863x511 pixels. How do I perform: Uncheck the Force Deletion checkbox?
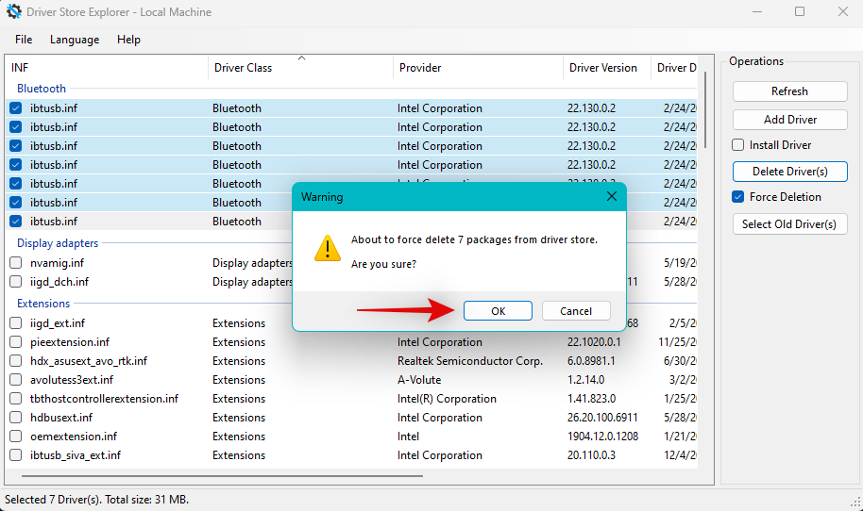tap(738, 197)
